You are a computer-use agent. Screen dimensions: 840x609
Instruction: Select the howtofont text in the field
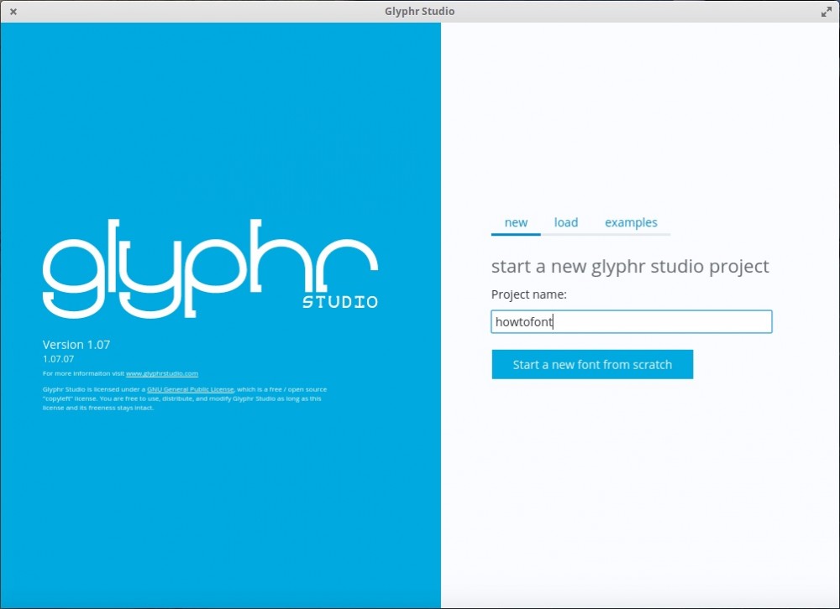[x=523, y=321]
